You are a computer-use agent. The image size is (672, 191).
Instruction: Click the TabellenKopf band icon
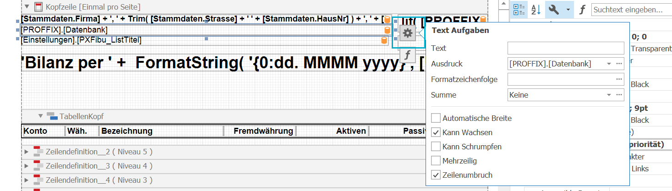52,116
